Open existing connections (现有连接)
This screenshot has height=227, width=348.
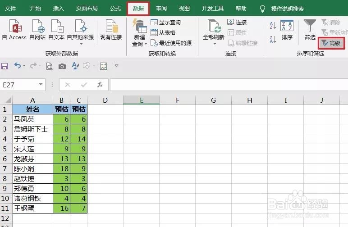click(111, 29)
